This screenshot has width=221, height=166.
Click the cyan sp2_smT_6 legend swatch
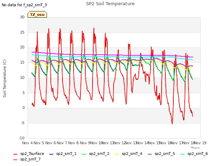click(183, 154)
